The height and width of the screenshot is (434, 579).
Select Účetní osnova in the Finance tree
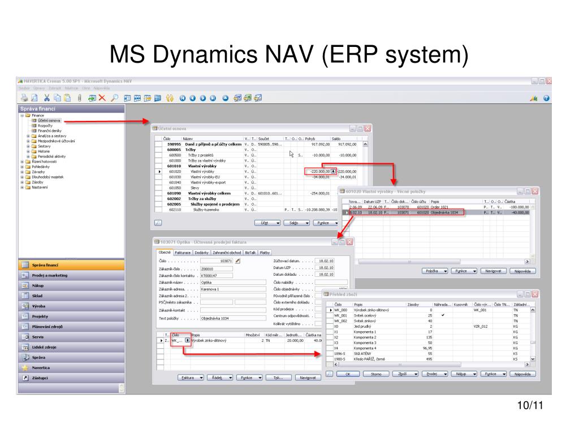49,121
